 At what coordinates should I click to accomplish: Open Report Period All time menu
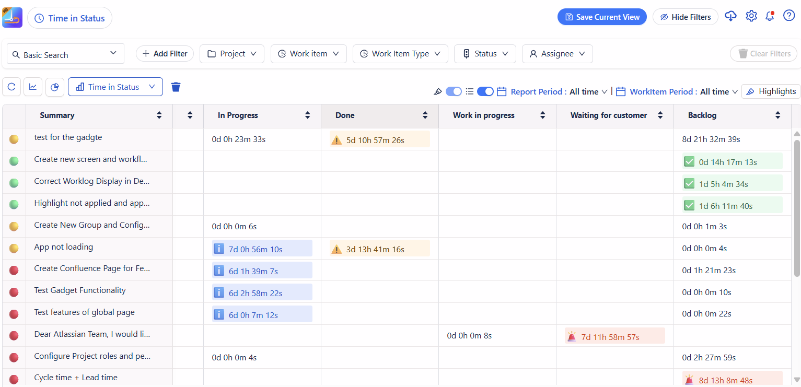[x=588, y=92]
